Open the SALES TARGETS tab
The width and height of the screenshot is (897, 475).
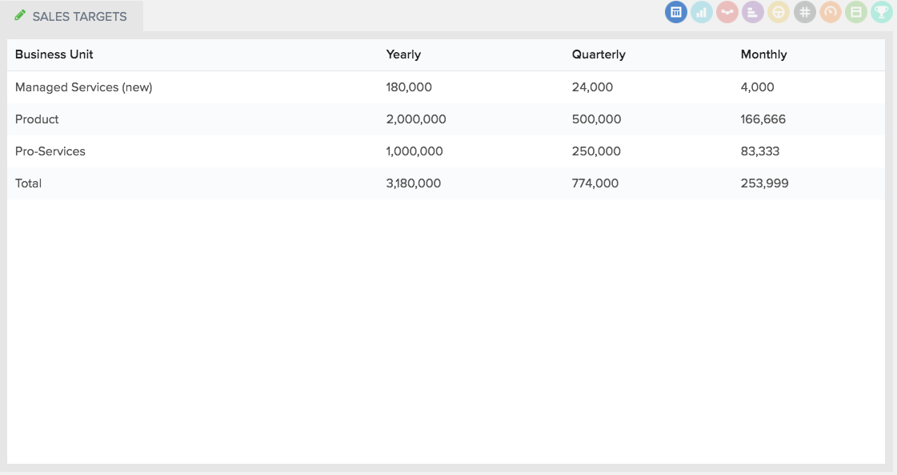click(72, 16)
